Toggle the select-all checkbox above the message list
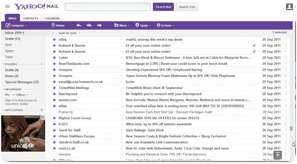The image size is (297, 164). (49, 33)
